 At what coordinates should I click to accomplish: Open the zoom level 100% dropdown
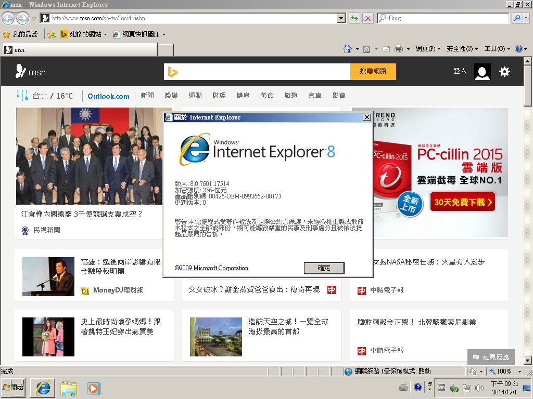[519, 371]
